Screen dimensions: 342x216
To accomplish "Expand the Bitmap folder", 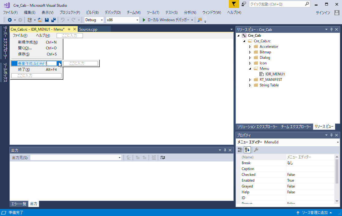I will point(250,52).
